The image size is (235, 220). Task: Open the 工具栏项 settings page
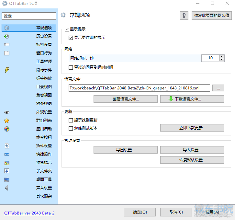(x=44, y=61)
